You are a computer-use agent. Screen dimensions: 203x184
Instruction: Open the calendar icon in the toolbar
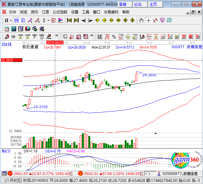(7, 29)
